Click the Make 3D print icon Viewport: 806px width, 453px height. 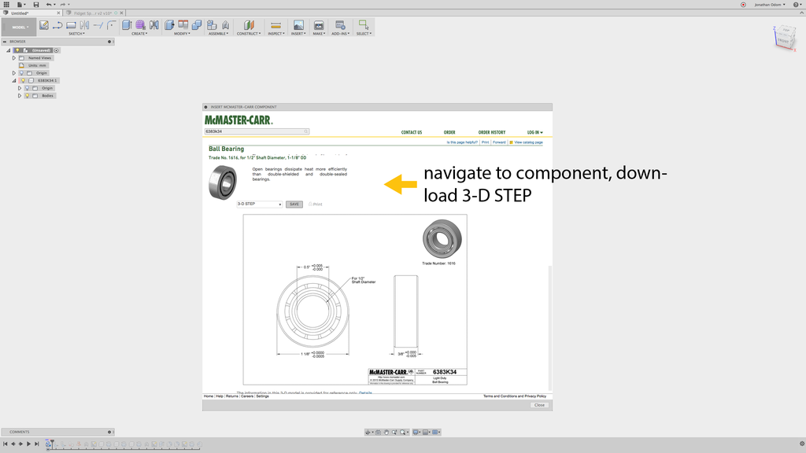pos(319,24)
